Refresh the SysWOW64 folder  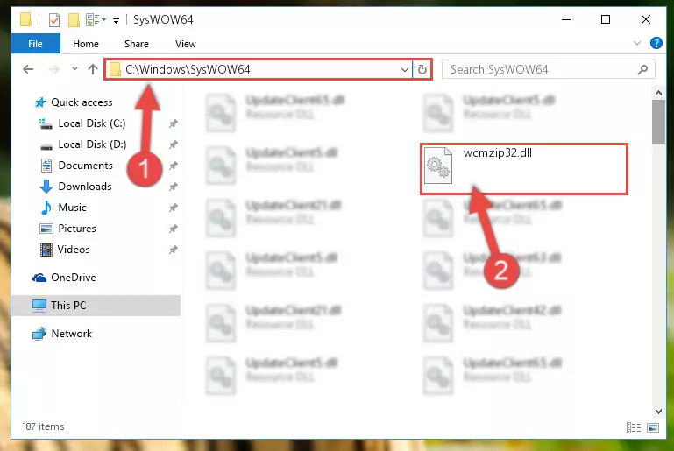coord(422,69)
